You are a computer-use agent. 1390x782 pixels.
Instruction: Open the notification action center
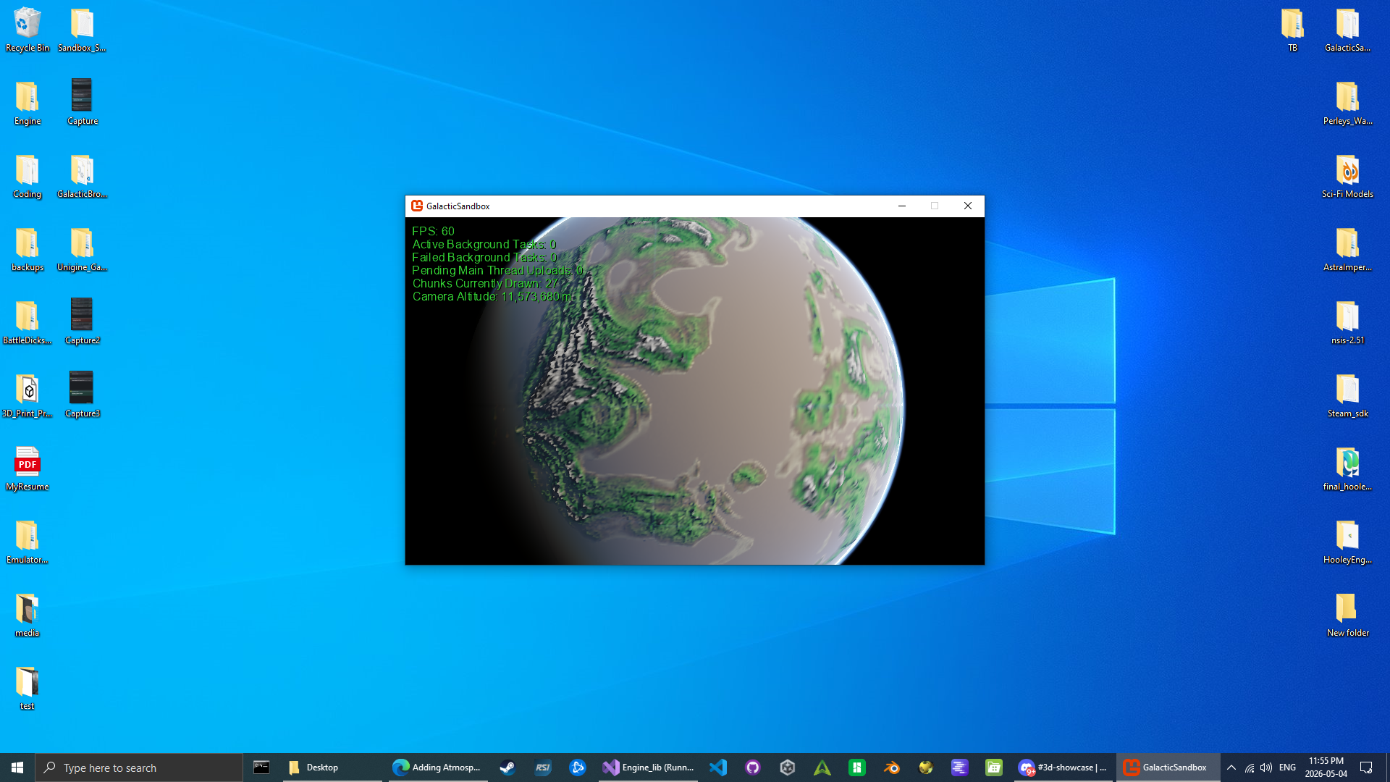[x=1367, y=768]
